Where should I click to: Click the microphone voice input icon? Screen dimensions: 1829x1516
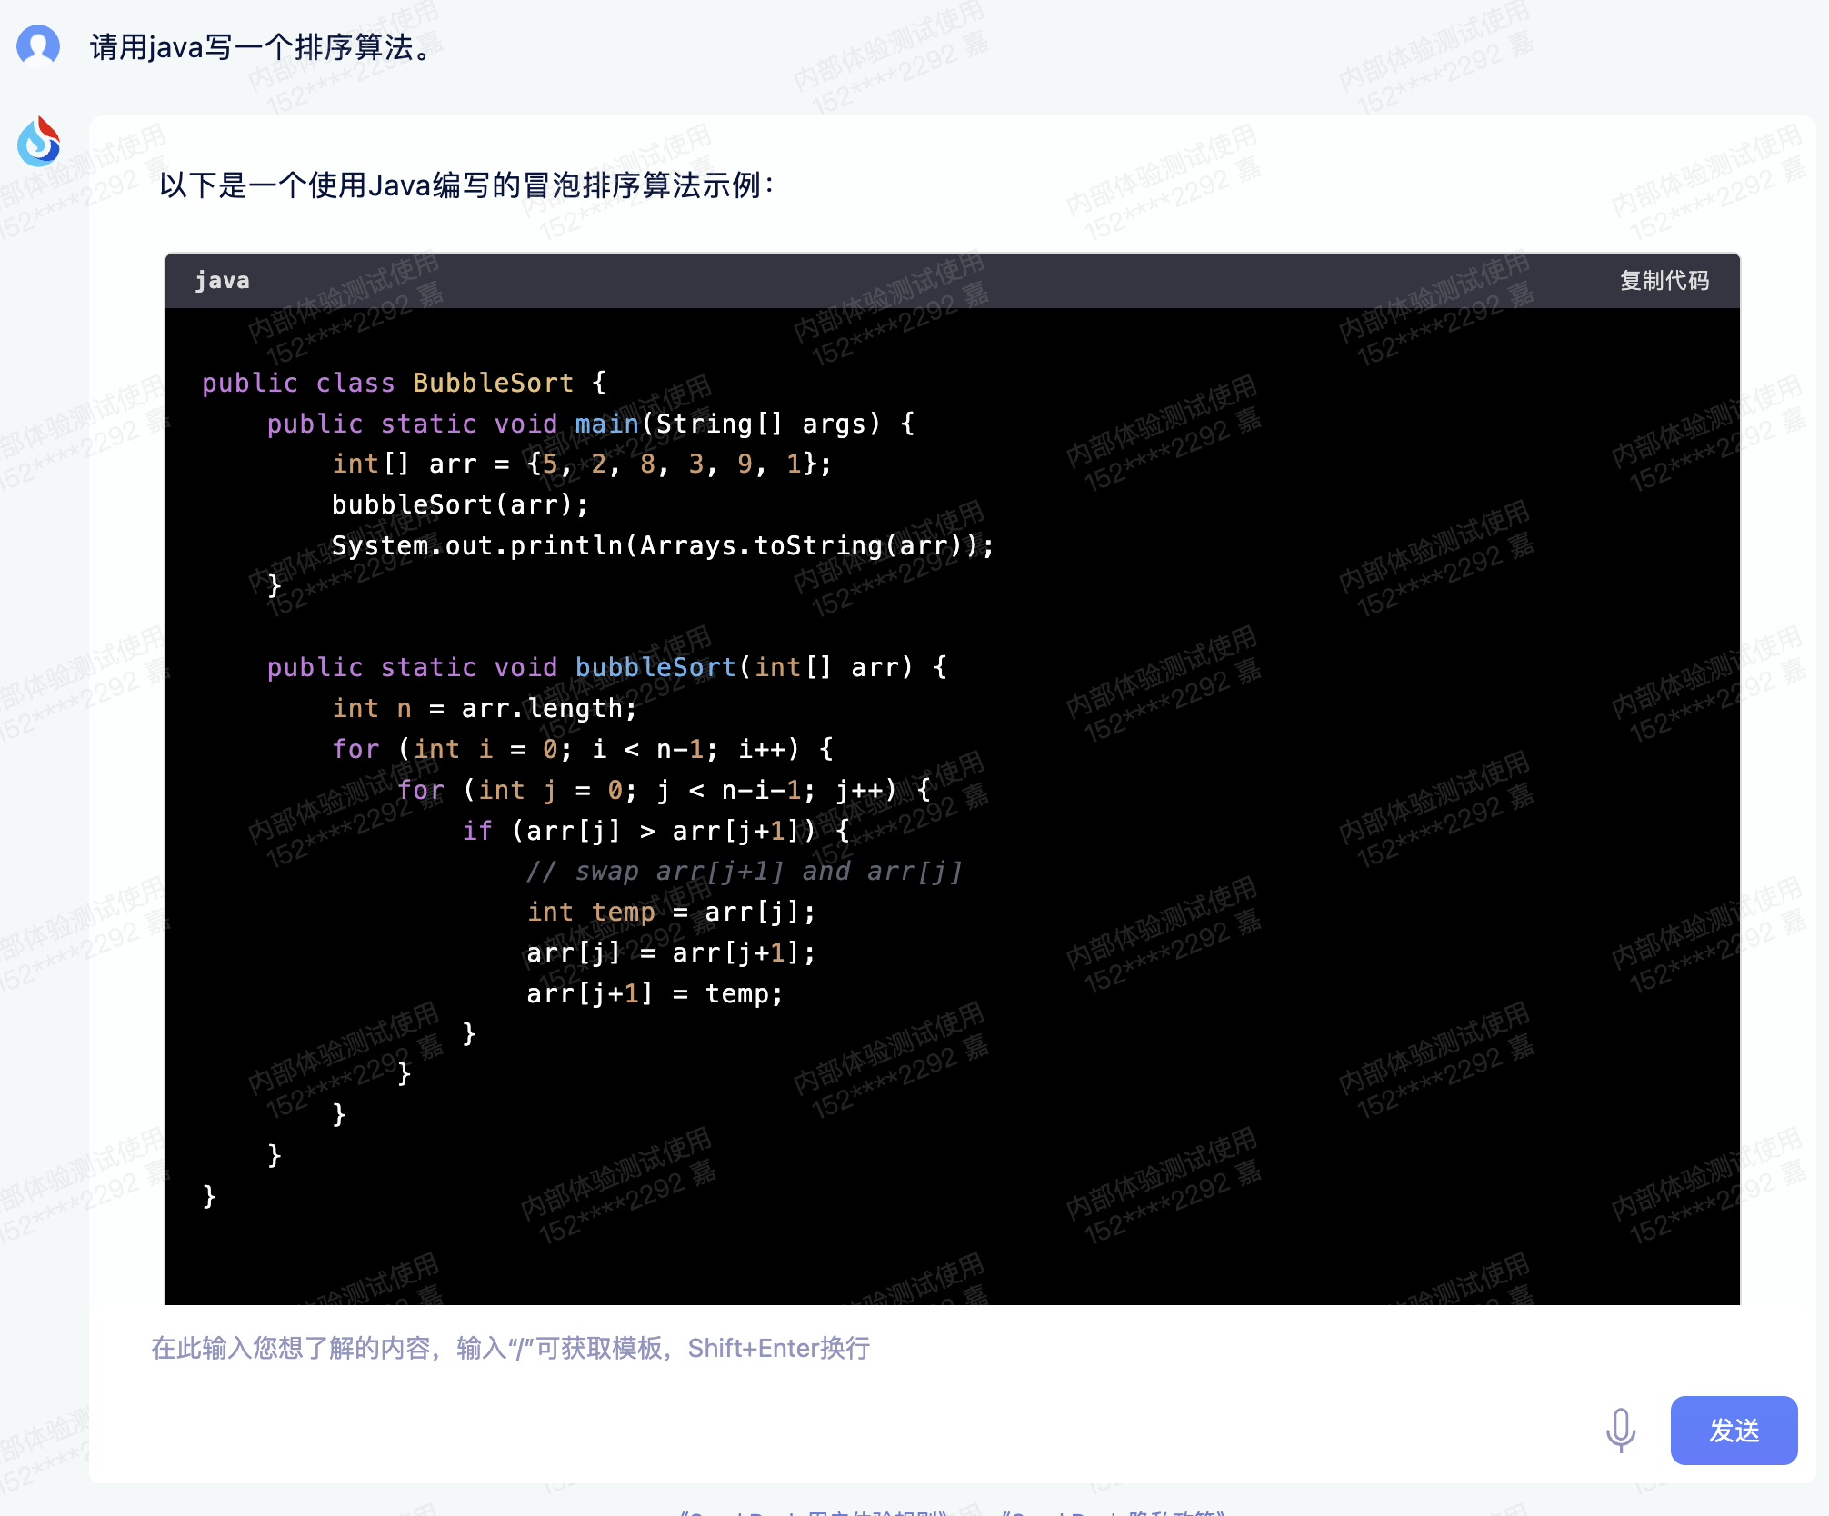tap(1620, 1431)
